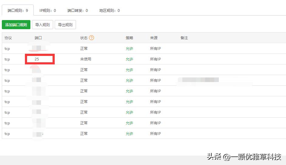Image resolution: width=286 pixels, height=165 pixels.
Task: Click the 端口 column header
Action: point(38,38)
